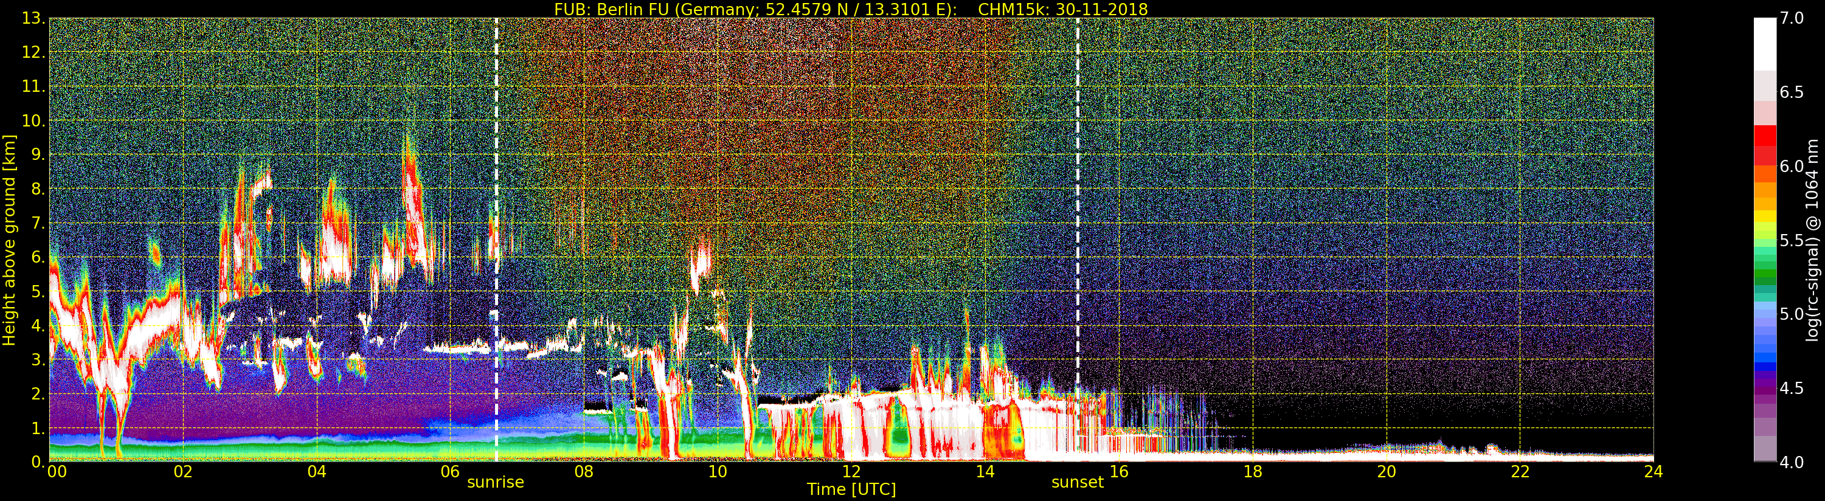
Task: Click the time axis tick label '00'
Action: pyautogui.click(x=57, y=471)
